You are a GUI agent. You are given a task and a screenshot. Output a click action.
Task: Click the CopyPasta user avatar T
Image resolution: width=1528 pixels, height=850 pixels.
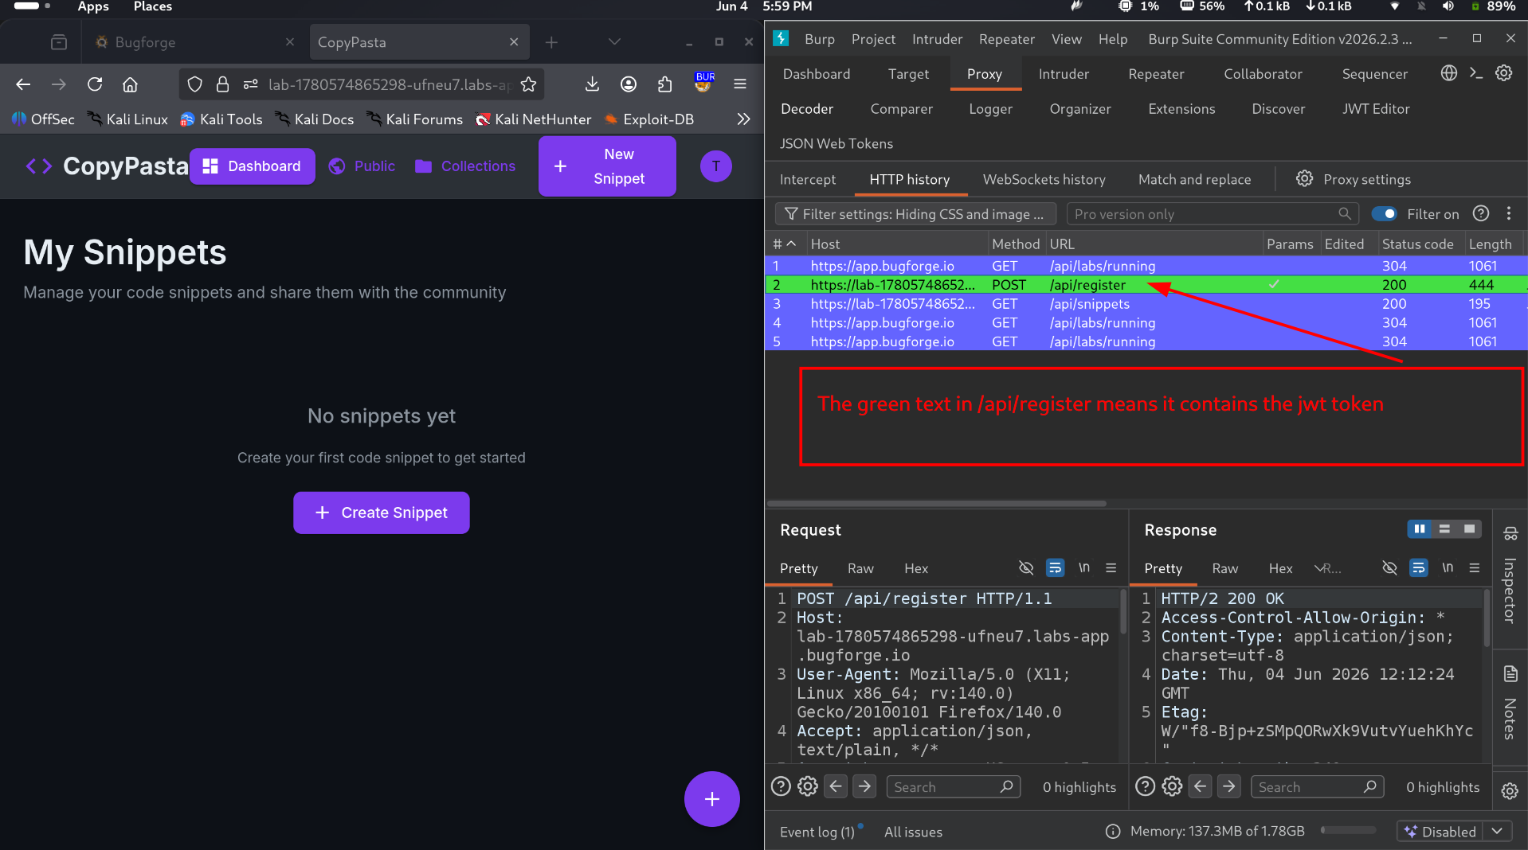(716, 166)
